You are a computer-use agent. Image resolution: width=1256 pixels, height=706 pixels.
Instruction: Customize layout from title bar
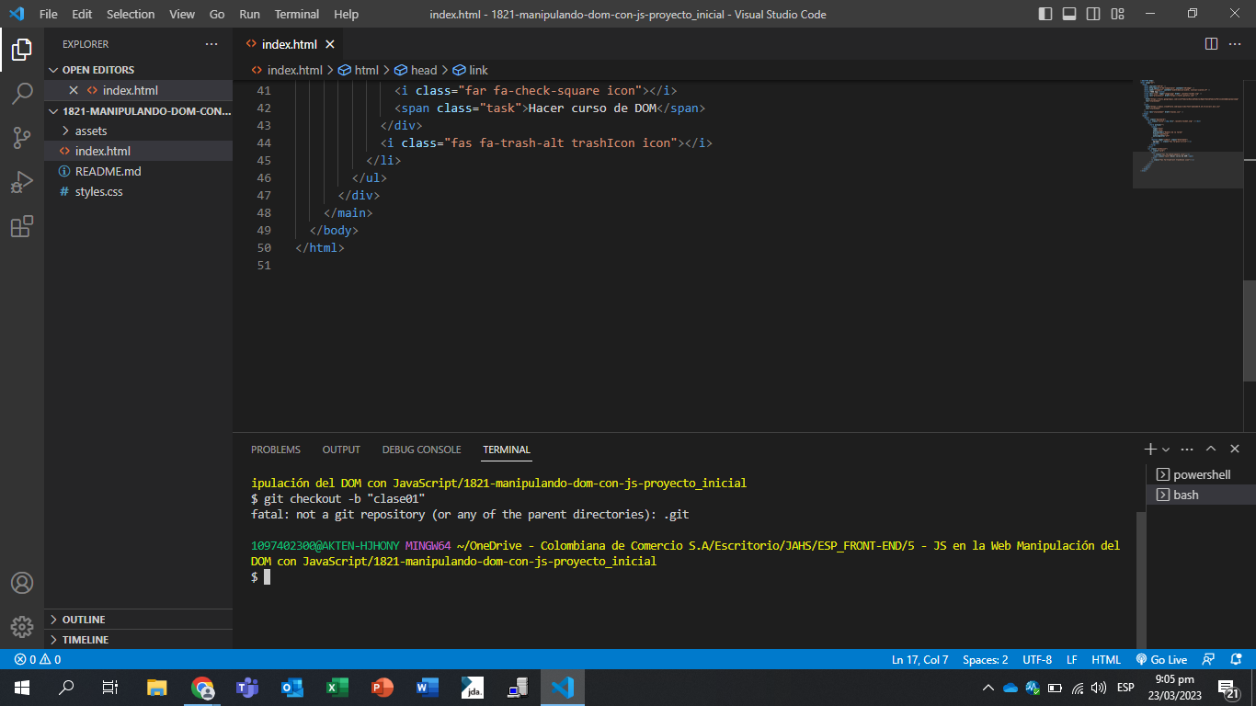pos(1117,14)
